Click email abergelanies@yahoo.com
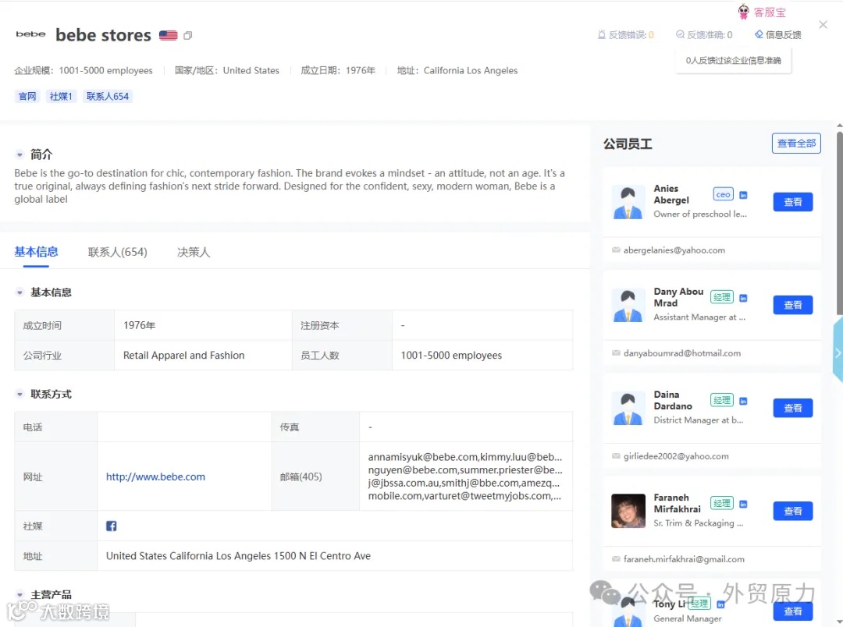 tap(674, 250)
